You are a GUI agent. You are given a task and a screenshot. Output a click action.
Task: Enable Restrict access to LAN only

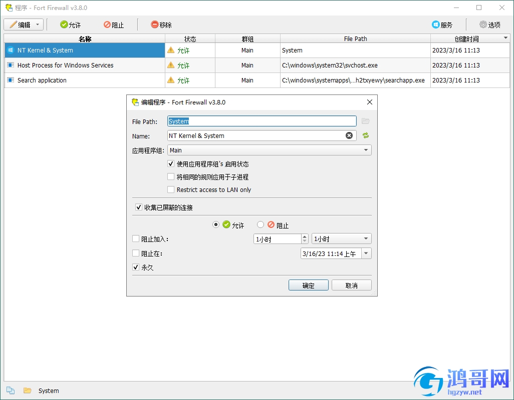coord(171,189)
